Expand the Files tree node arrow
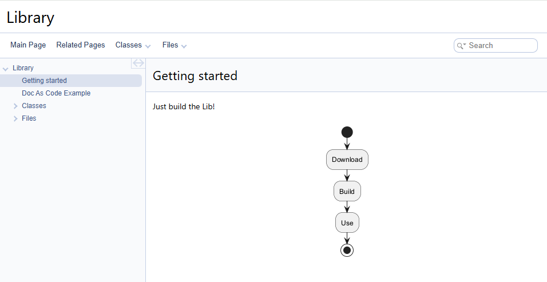 coord(15,118)
